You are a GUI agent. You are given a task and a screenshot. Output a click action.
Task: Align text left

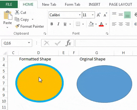coord(114,24)
